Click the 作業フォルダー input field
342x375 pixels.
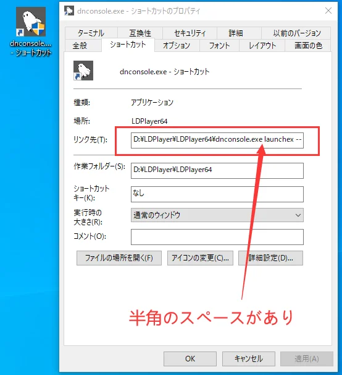217,171
